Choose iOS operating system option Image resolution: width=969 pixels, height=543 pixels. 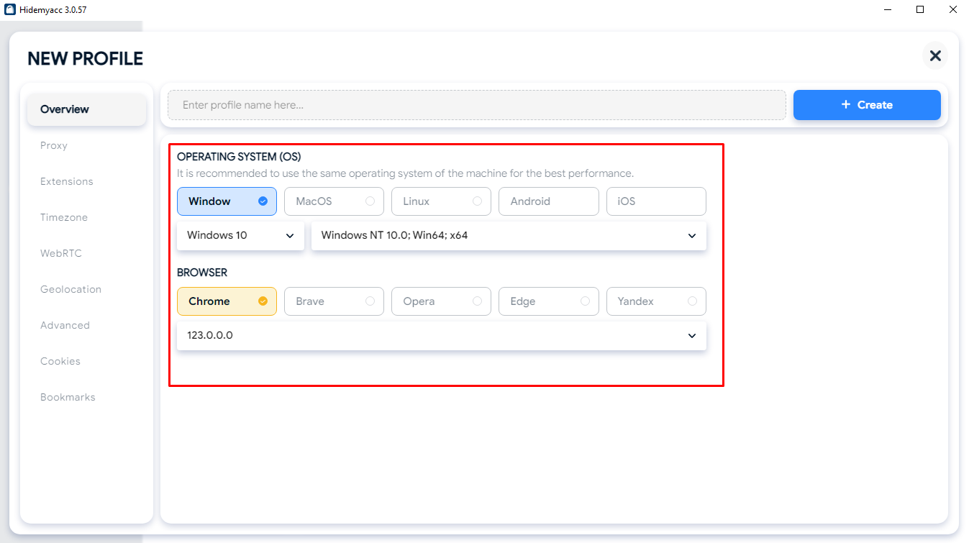click(656, 201)
